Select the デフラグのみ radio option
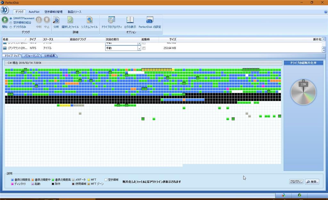 coord(11,27)
